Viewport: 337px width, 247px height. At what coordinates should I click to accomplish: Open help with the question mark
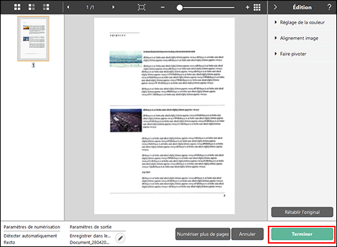point(329,7)
